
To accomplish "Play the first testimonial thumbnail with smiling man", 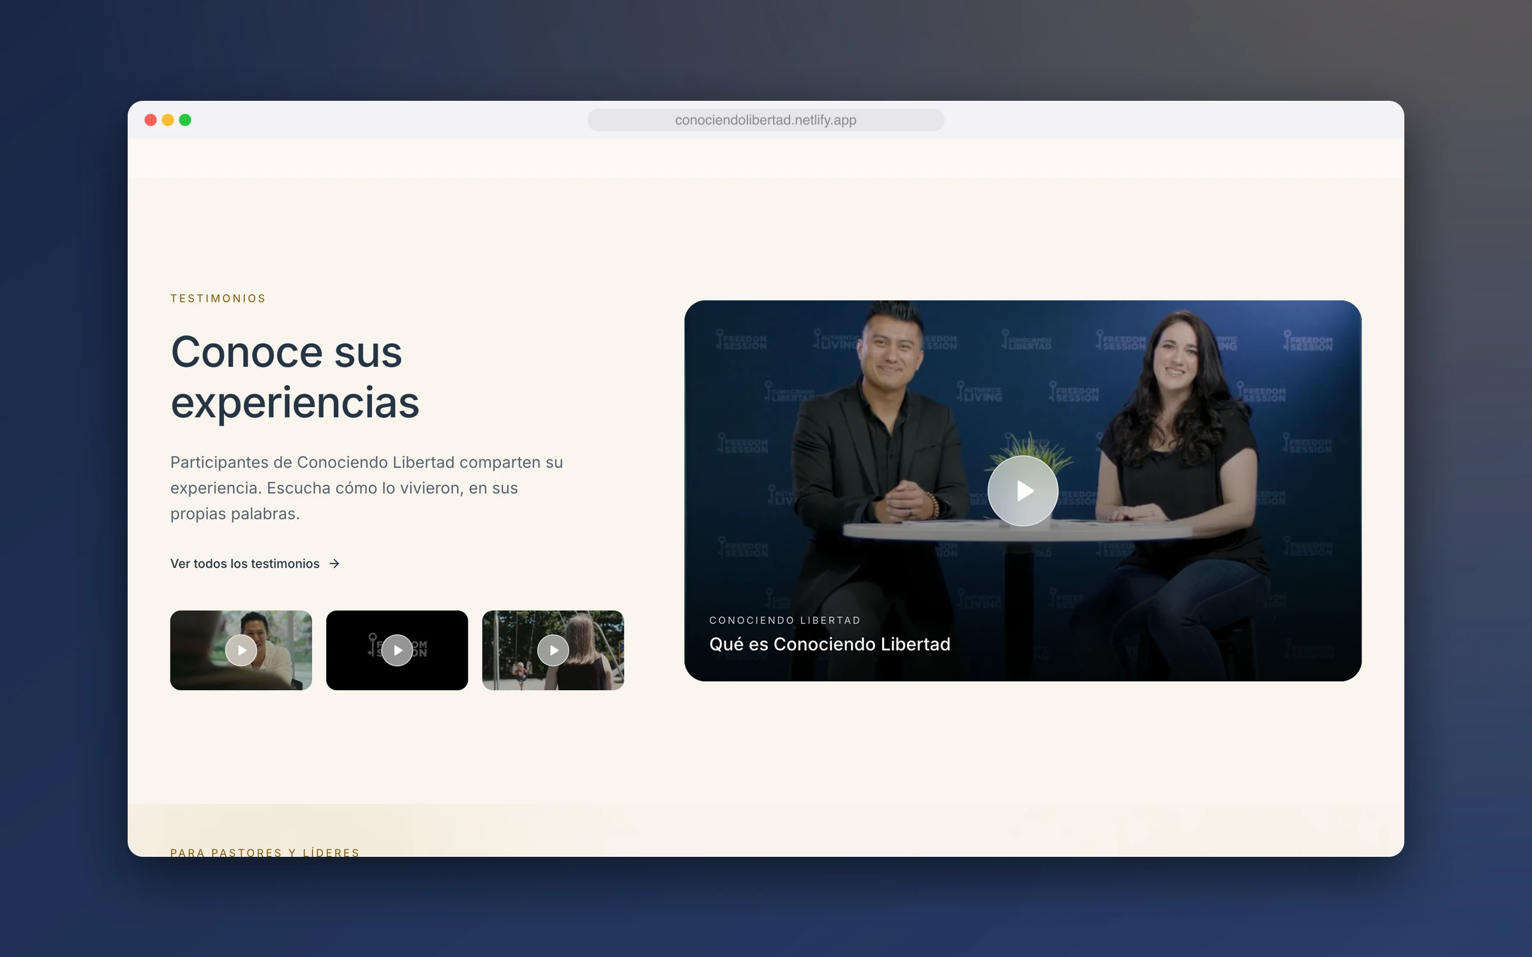I will (241, 650).
